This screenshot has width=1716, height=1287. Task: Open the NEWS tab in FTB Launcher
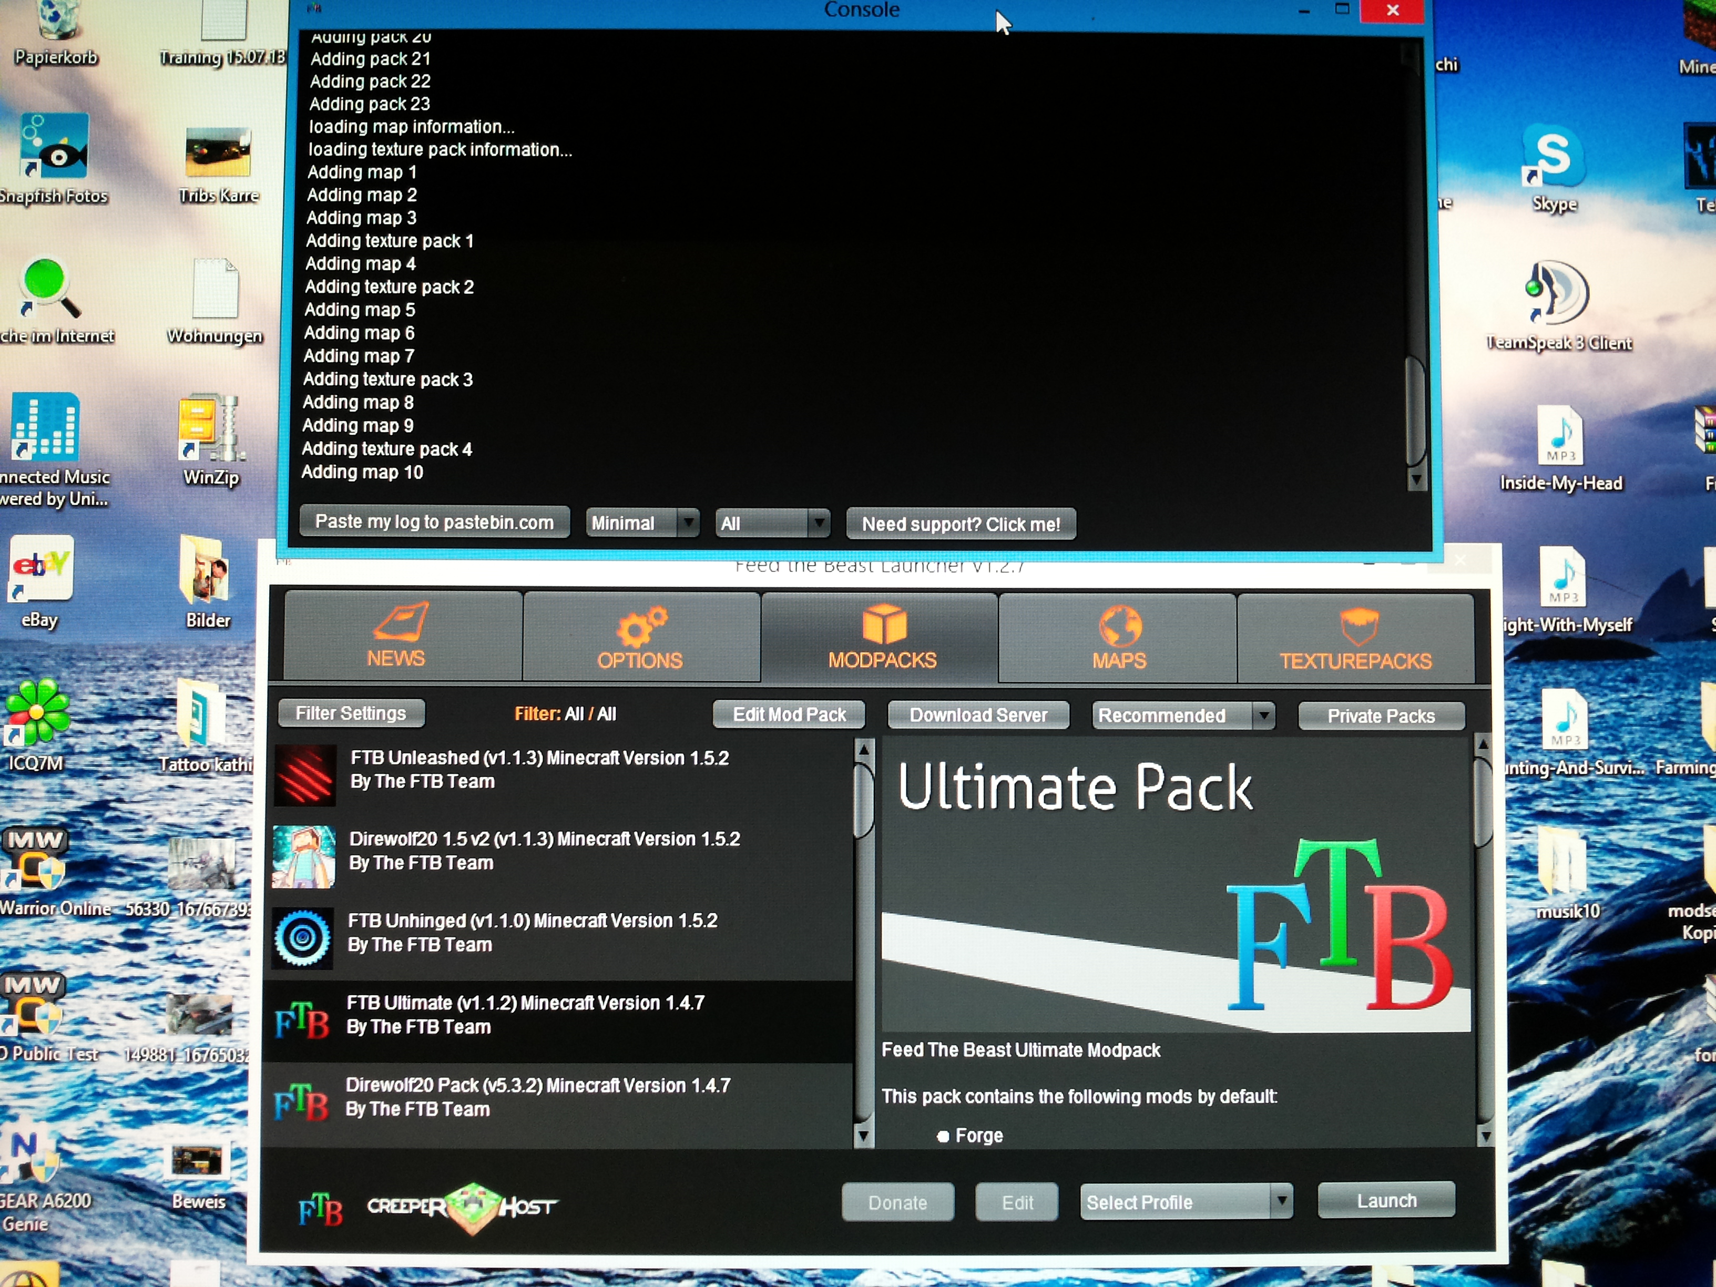(403, 636)
